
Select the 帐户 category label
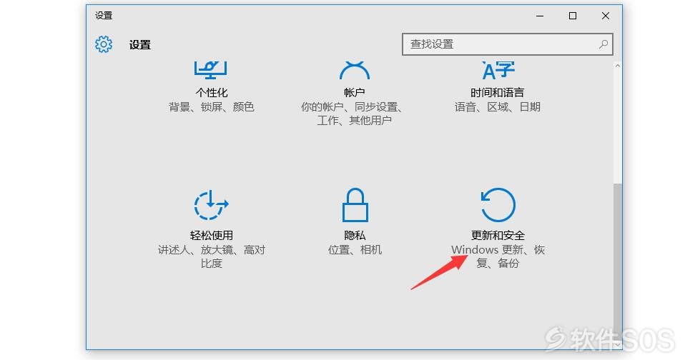click(354, 93)
